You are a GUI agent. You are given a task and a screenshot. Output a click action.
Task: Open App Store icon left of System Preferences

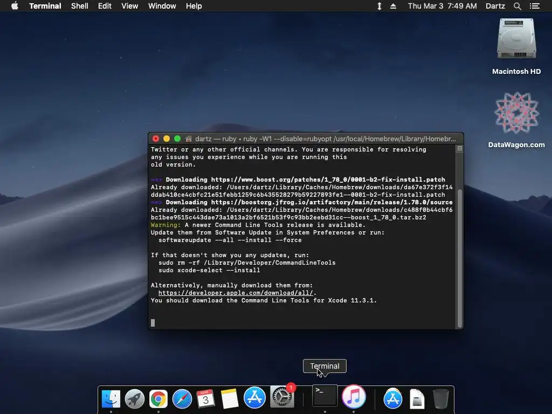coord(254,398)
